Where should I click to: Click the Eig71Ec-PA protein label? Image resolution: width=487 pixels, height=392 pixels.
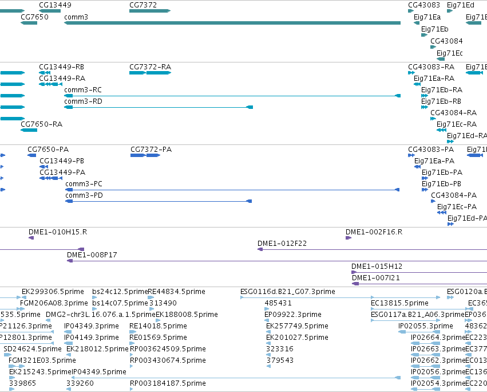457,207
